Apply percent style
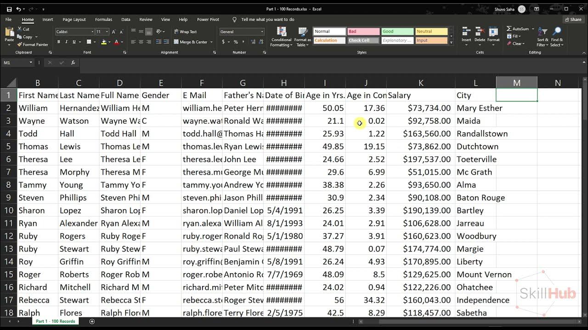Image resolution: width=588 pixels, height=330 pixels. coord(236,42)
